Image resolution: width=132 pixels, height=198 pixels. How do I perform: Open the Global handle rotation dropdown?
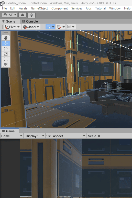pyautogui.click(x=31, y=27)
